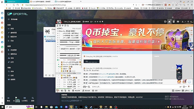Open the server selector at top of GPORTAL sidebar
This screenshot has height=109, width=194.
click(x=13, y=19)
